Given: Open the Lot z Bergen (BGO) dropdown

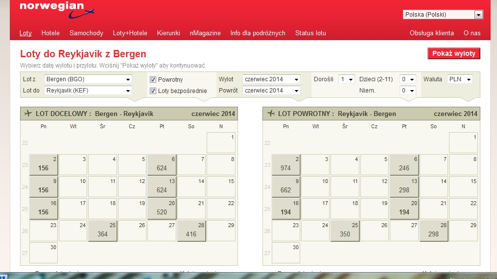Looking at the screenshot, I should (88, 79).
